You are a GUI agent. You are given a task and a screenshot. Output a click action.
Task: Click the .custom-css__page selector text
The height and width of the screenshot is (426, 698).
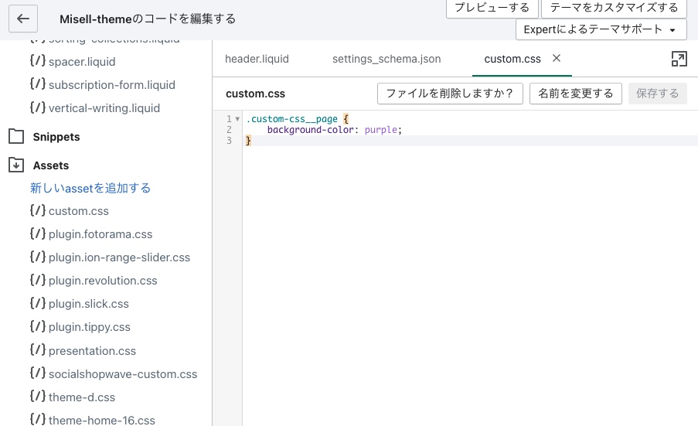(292, 119)
